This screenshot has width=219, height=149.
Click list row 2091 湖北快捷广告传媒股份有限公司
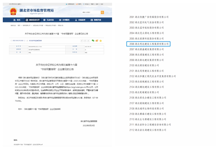coord(149,17)
